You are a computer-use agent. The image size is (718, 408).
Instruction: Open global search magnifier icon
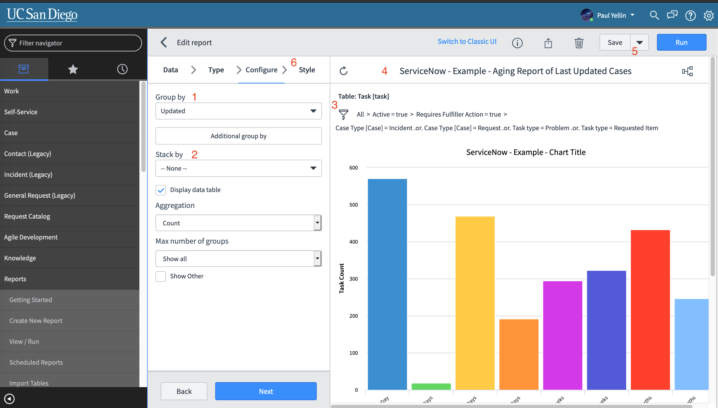[x=654, y=15]
